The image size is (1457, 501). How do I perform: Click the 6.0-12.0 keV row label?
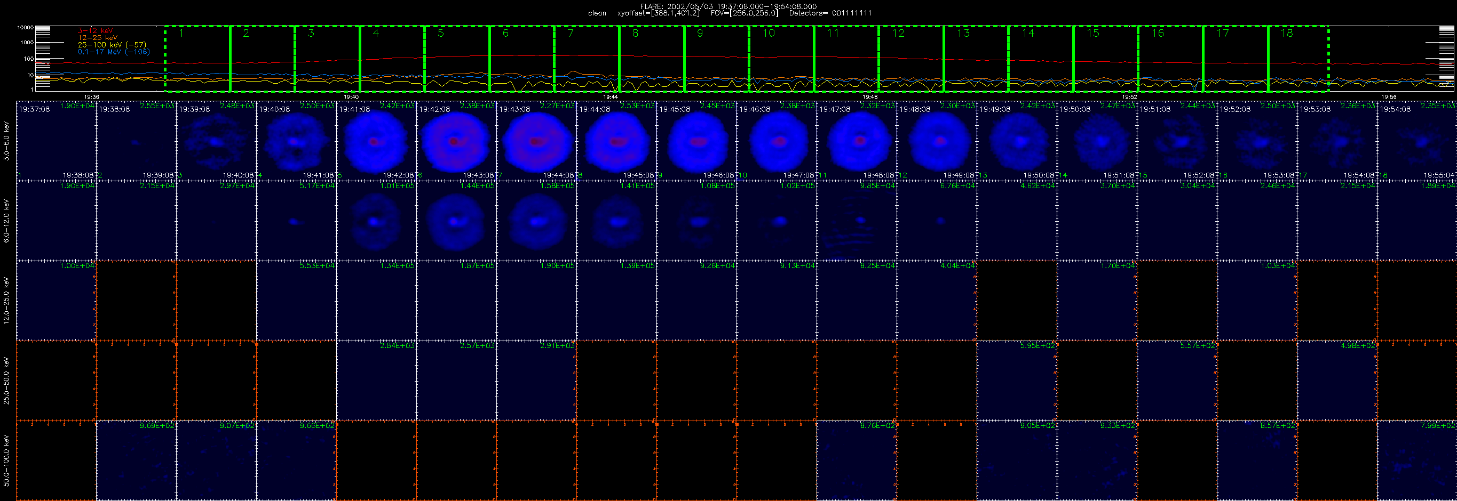6,221
